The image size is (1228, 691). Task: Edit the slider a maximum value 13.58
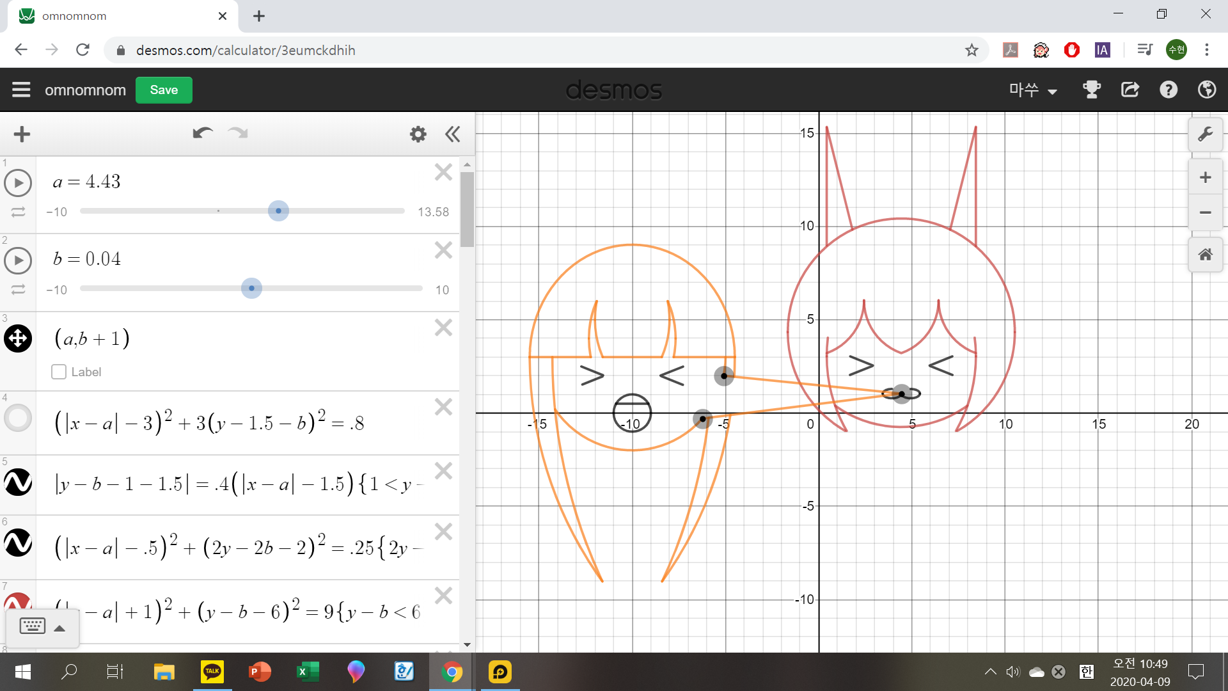pos(433,212)
